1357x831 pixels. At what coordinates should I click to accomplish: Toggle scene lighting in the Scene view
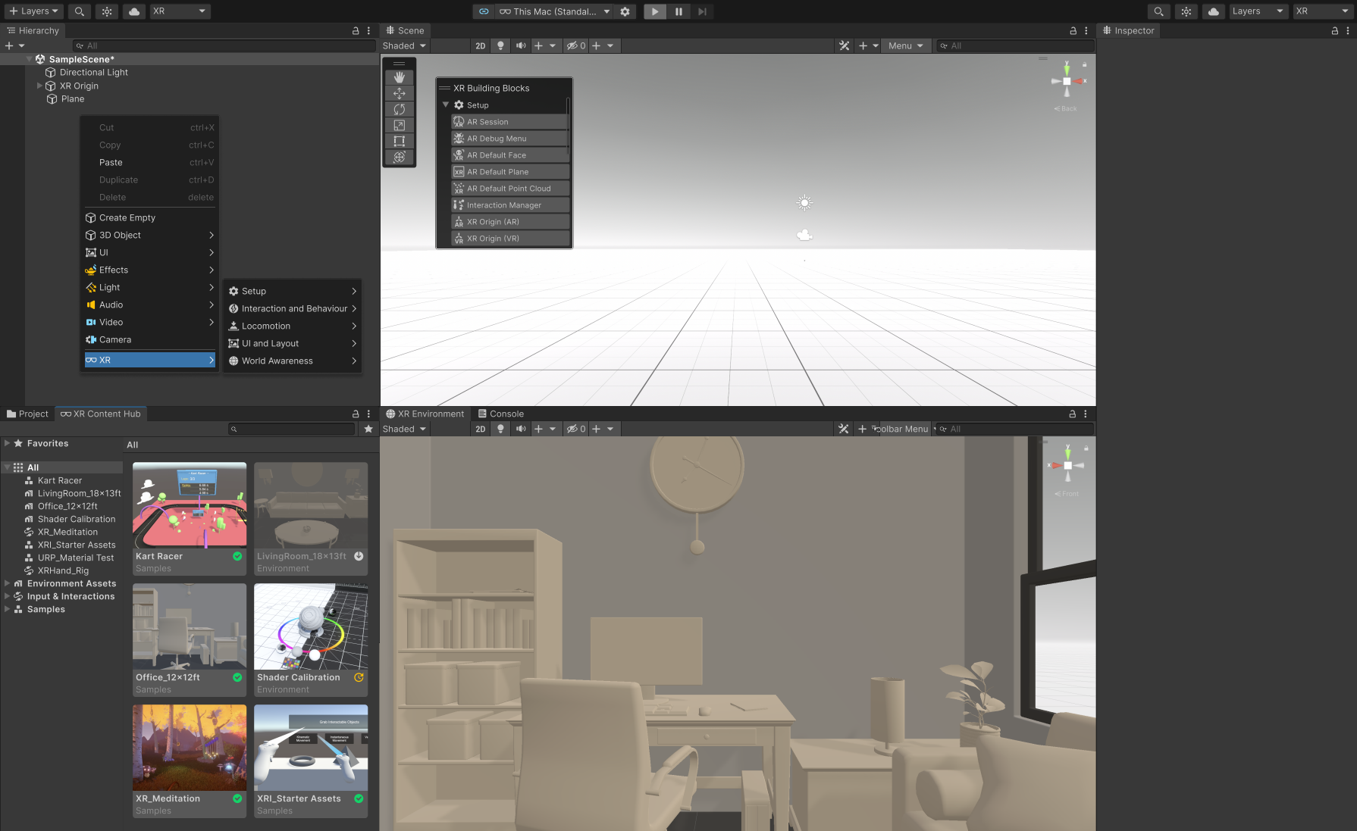point(500,45)
